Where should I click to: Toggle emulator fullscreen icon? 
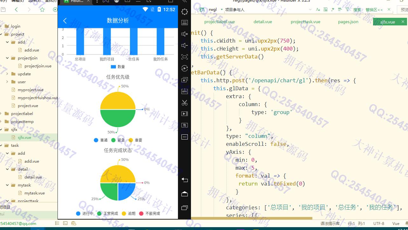[185, 57]
